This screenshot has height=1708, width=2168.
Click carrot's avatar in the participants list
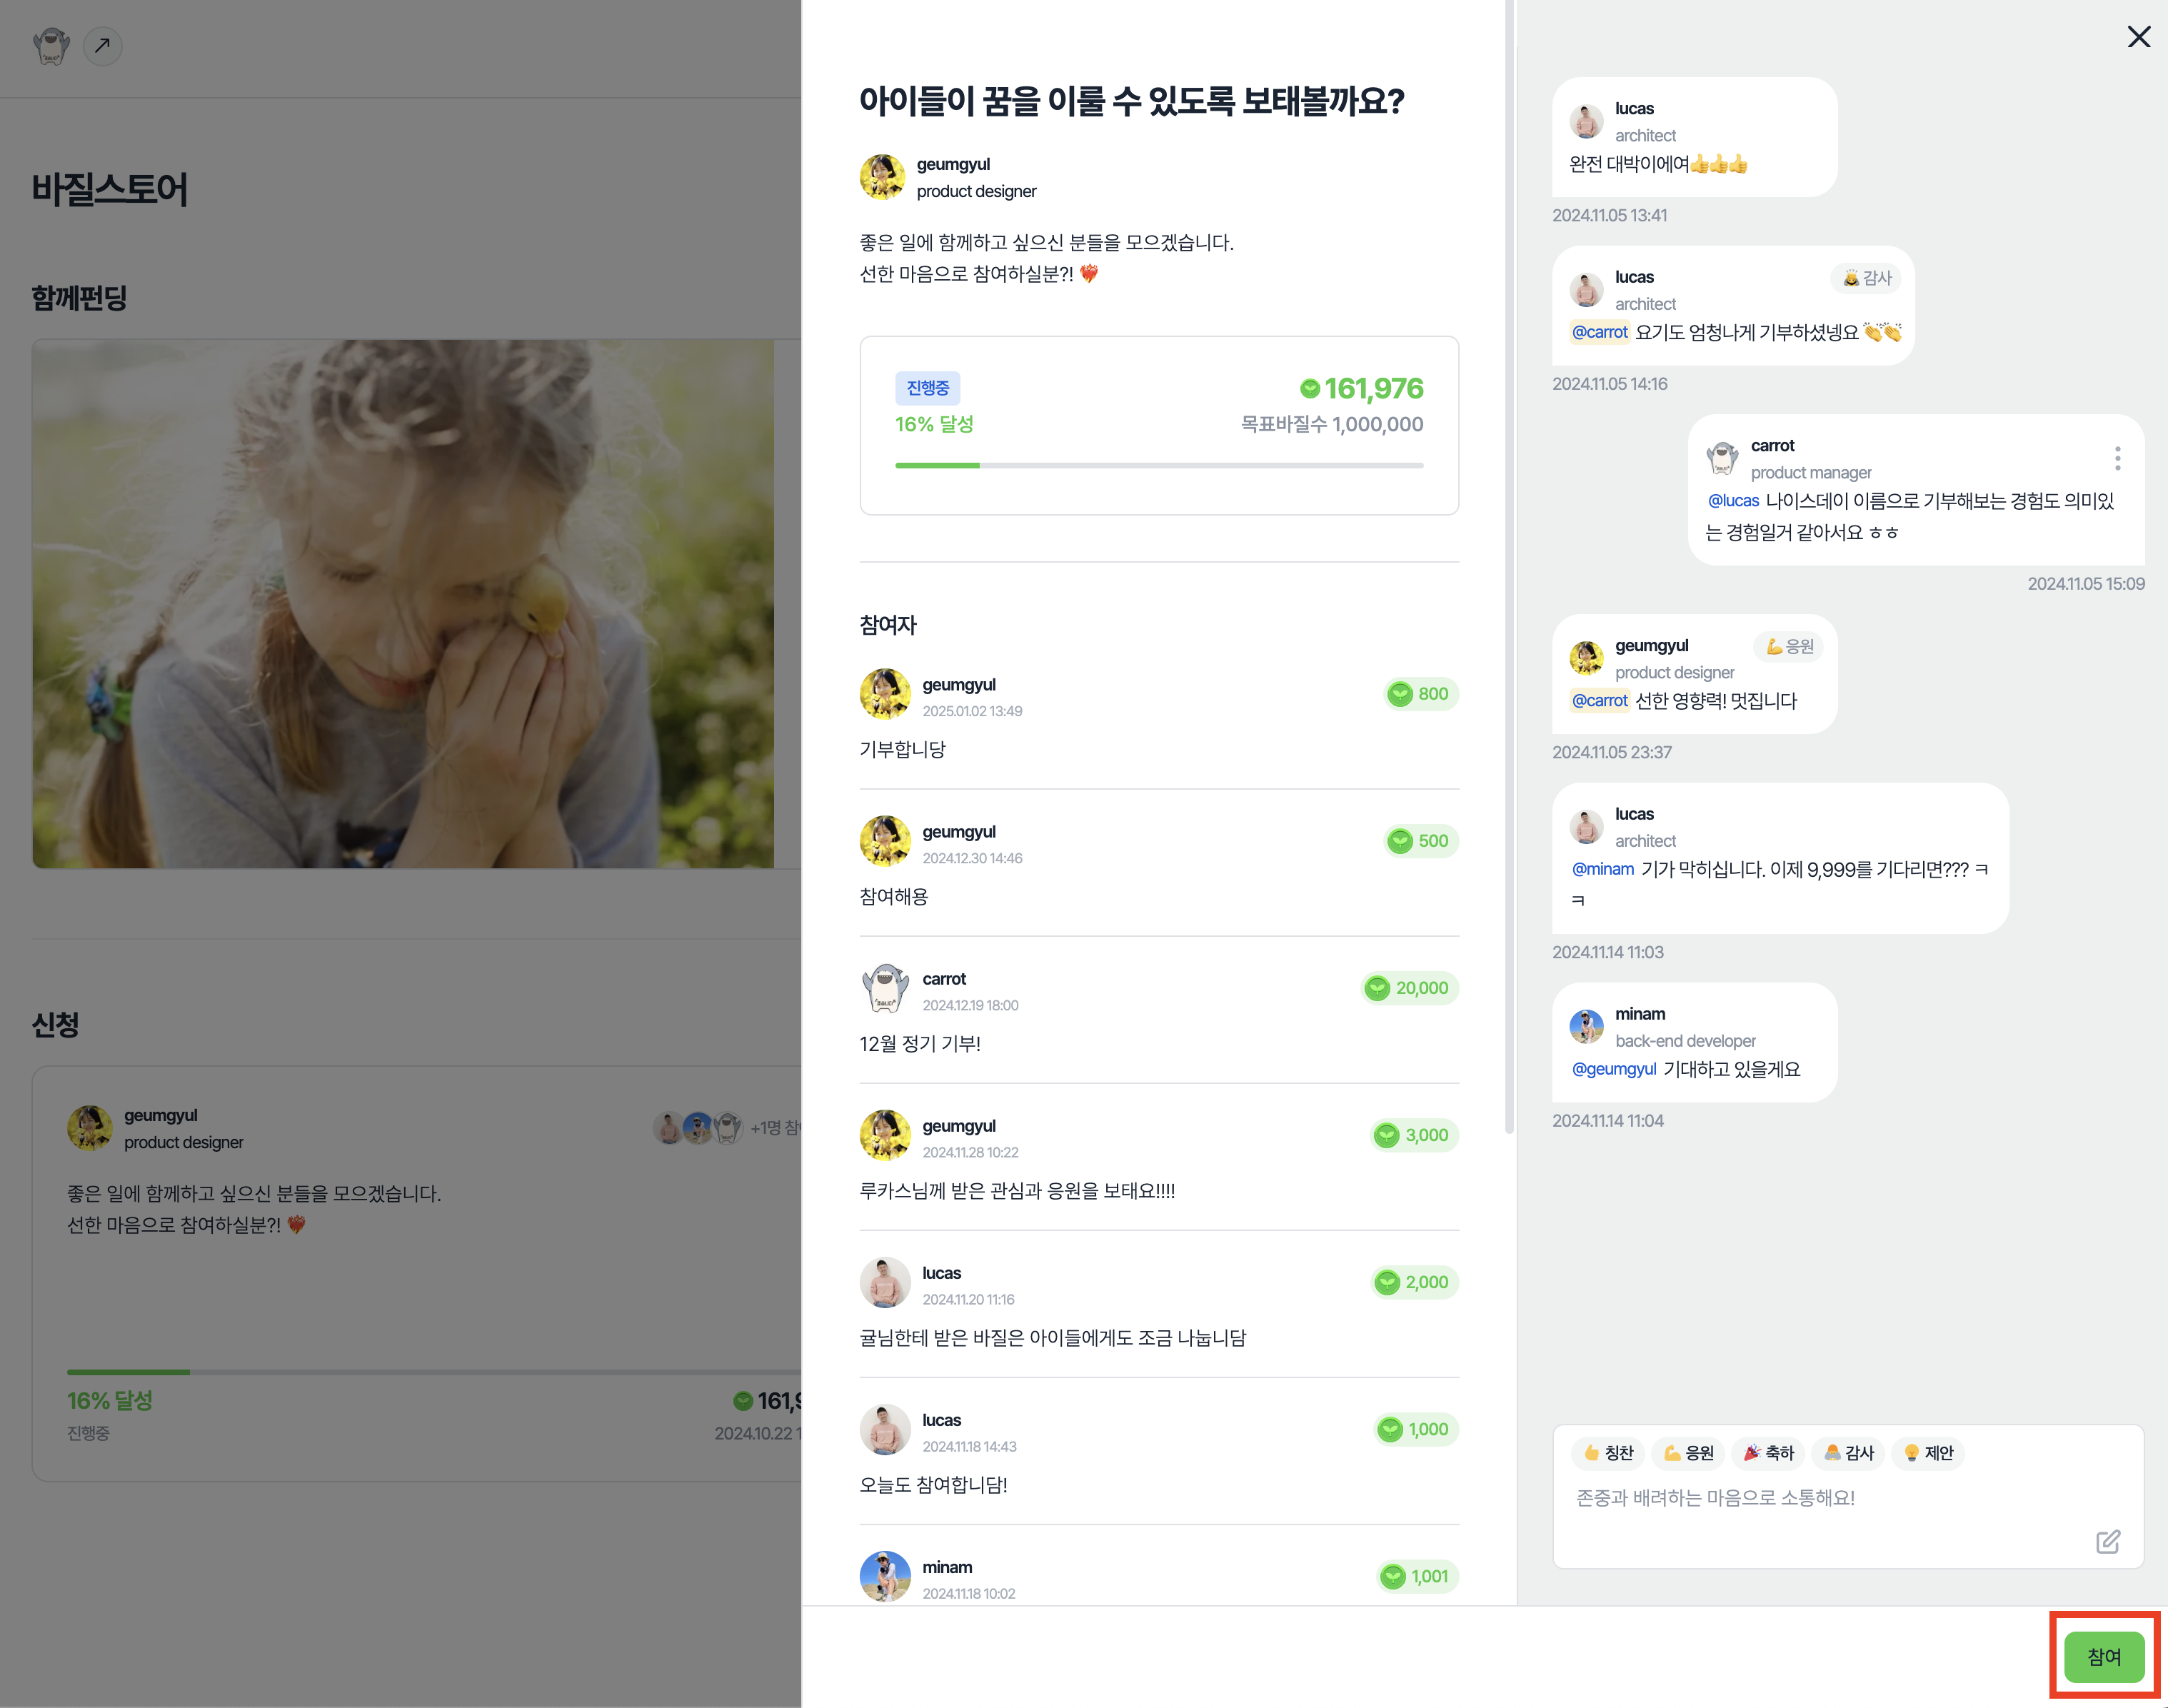point(885,988)
